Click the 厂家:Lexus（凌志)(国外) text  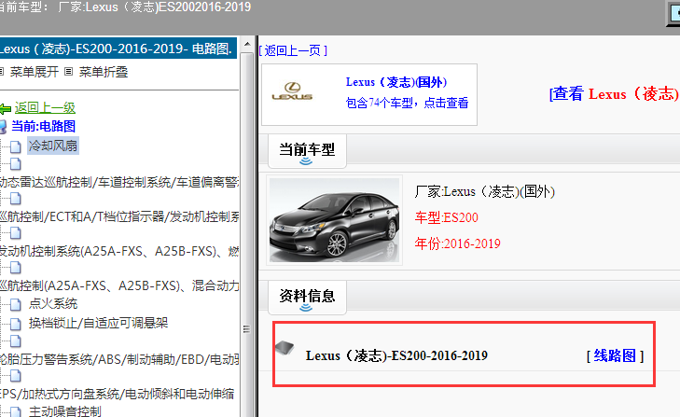point(485,191)
